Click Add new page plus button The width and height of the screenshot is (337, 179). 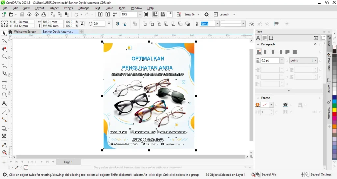coord(53,162)
